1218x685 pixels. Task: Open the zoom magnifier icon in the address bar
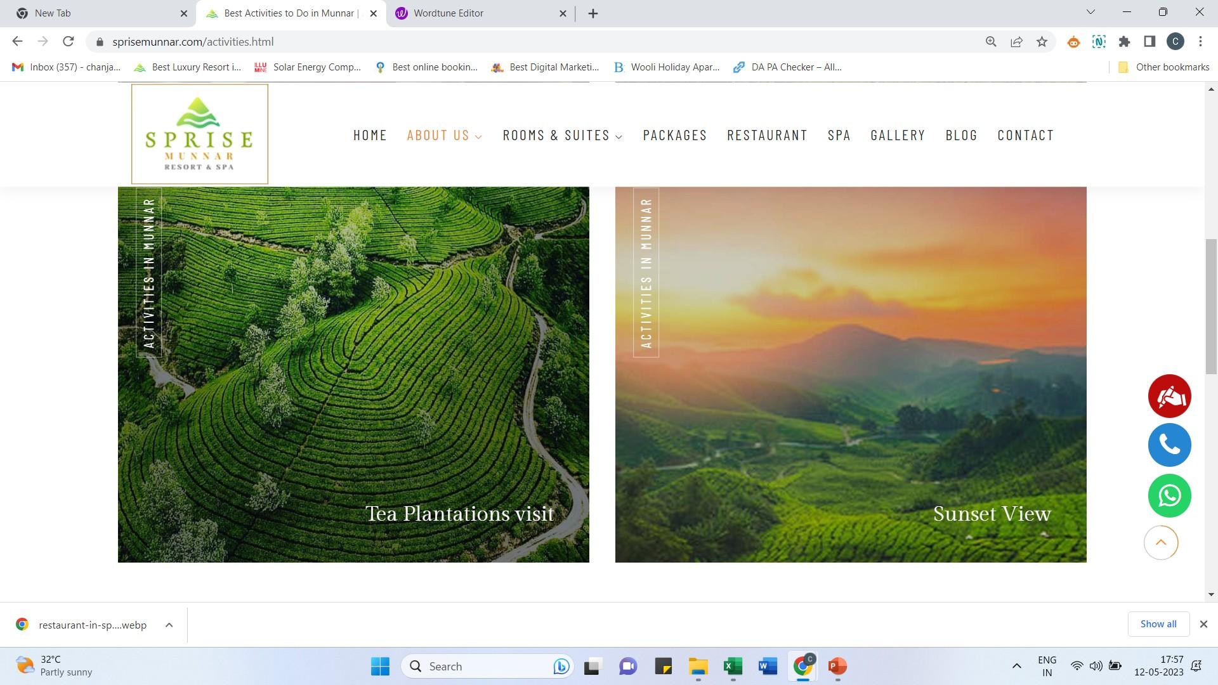[x=991, y=42]
